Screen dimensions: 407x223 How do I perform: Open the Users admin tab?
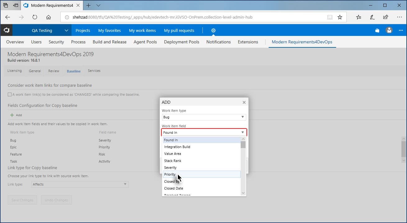click(x=36, y=42)
